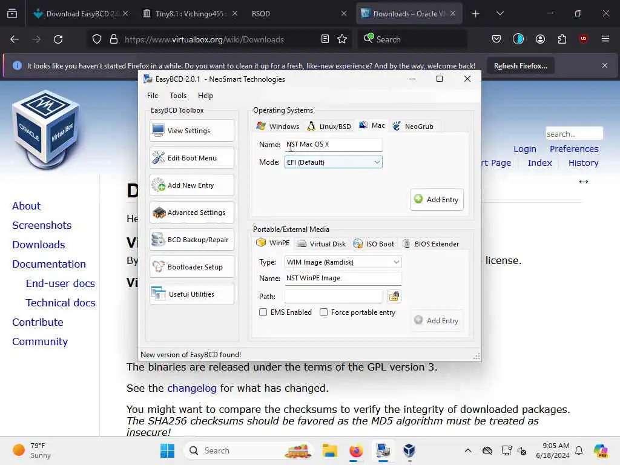Open a new Firefox tab
The width and height of the screenshot is (620, 465).
pyautogui.click(x=476, y=14)
